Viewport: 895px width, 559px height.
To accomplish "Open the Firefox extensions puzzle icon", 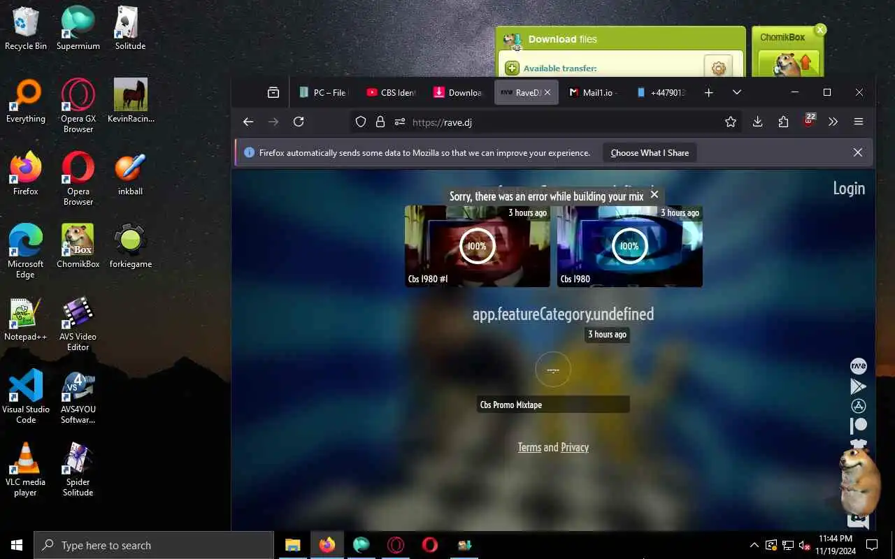I will click(x=783, y=122).
